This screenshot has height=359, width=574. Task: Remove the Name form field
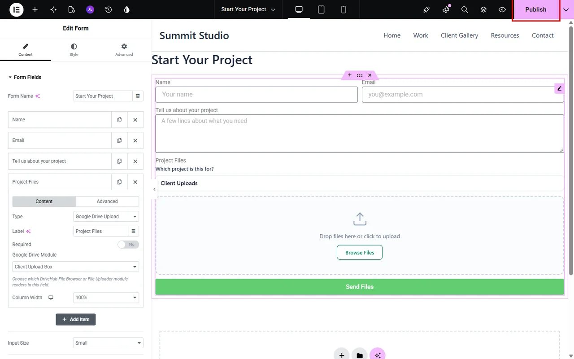click(x=135, y=120)
